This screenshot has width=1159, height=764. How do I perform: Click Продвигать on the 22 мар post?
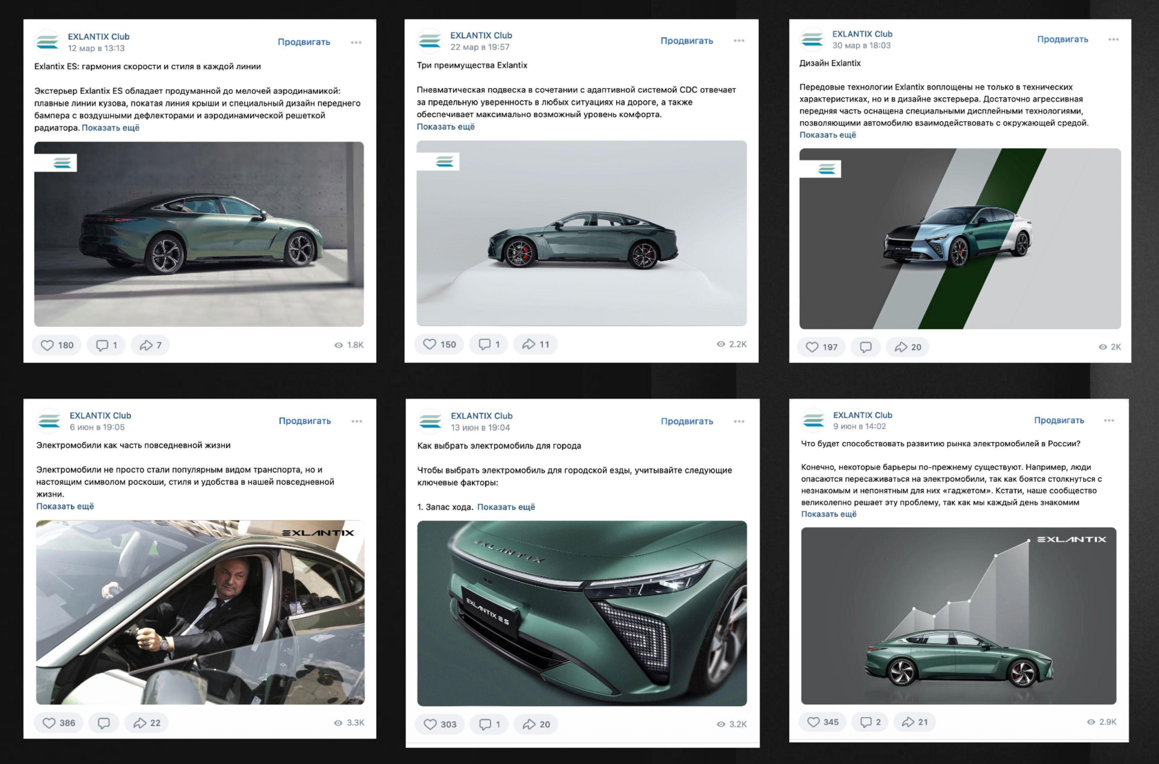click(x=686, y=41)
